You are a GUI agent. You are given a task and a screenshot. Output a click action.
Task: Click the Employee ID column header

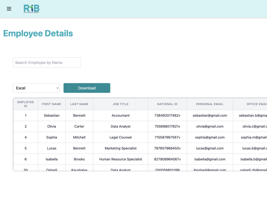26,104
